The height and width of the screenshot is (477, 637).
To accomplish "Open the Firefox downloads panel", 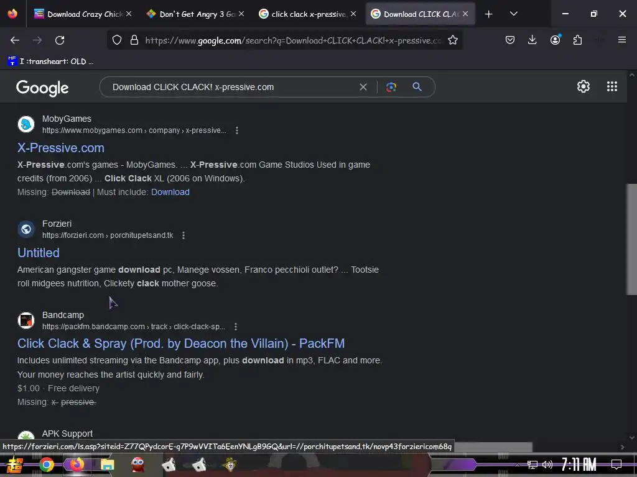I will 532,40.
